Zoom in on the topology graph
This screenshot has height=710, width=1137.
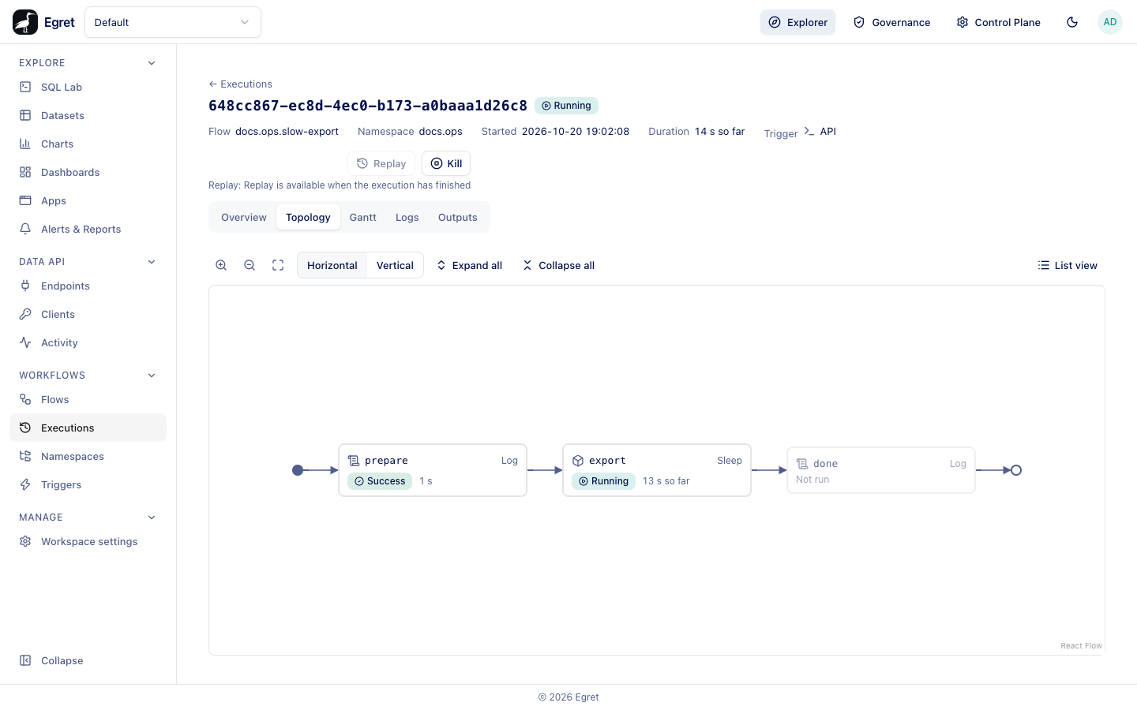(x=221, y=265)
